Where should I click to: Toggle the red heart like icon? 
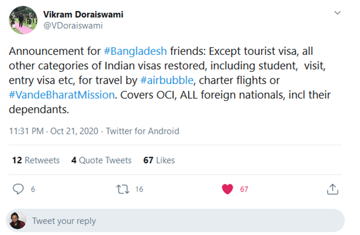pos(227,189)
